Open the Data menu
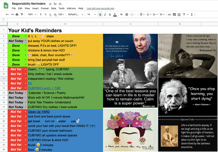This screenshot has width=218, height=152. pos(54,8)
